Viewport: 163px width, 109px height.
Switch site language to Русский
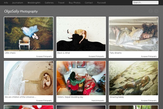click(x=101, y=3)
